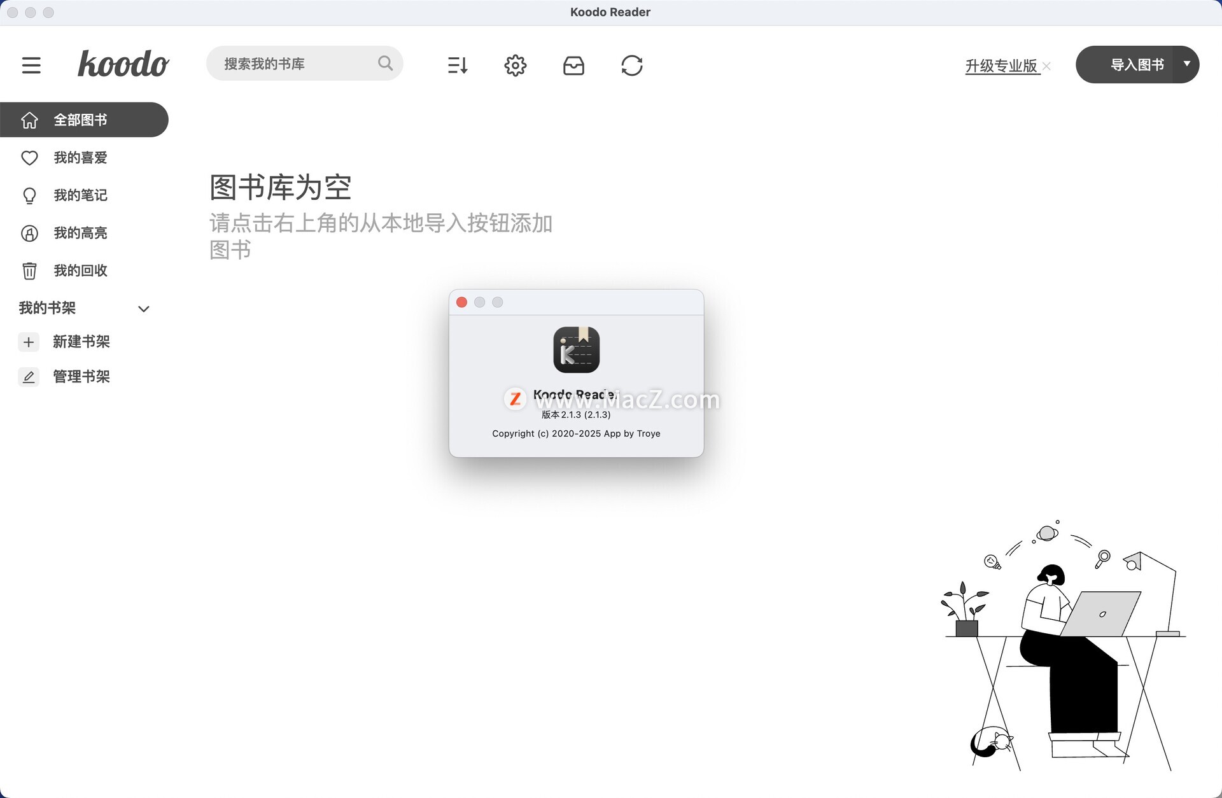Click the 新建书架 label
This screenshot has width=1222, height=798.
pos(81,342)
